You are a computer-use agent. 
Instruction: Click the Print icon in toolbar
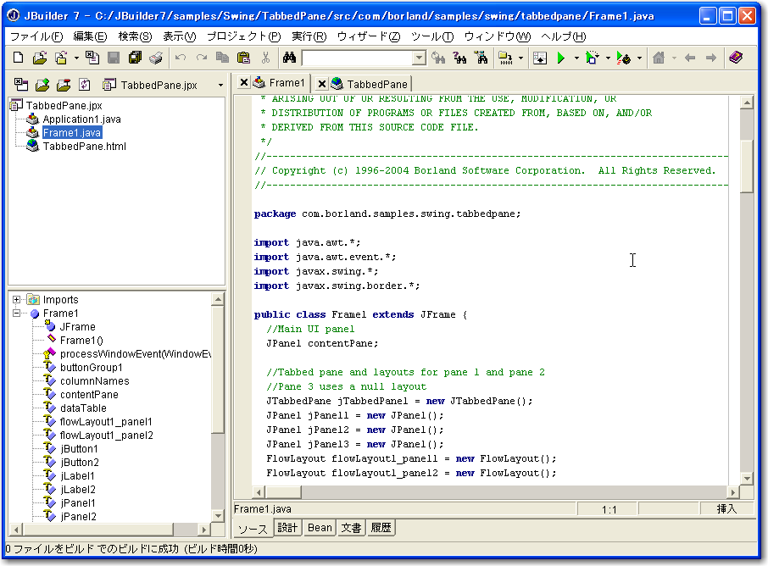click(x=156, y=58)
